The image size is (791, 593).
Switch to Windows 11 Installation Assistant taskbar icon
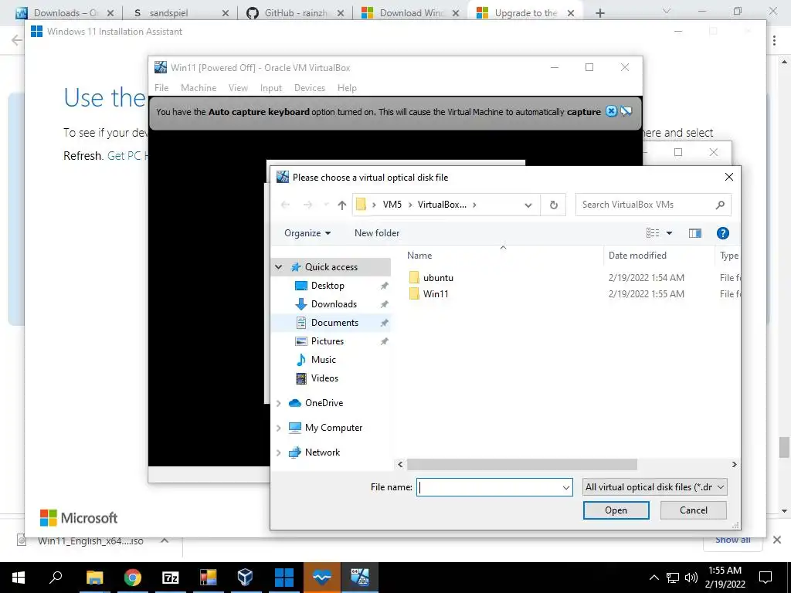point(284,578)
